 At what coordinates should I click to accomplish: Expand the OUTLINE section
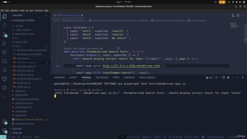click(17, 129)
